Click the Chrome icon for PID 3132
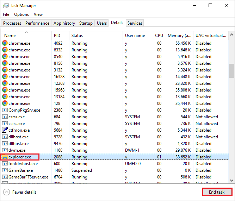The image size is (235, 201). 5,70
